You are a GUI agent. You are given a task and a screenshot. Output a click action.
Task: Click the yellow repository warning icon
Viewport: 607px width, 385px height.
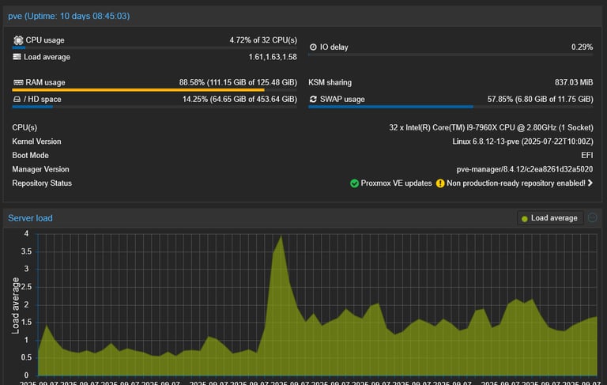(x=440, y=183)
